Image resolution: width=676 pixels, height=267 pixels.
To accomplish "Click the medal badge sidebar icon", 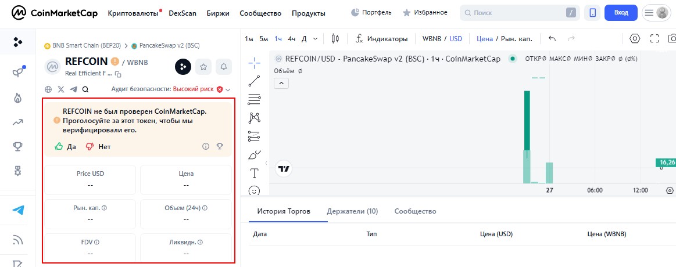I will (x=17, y=171).
